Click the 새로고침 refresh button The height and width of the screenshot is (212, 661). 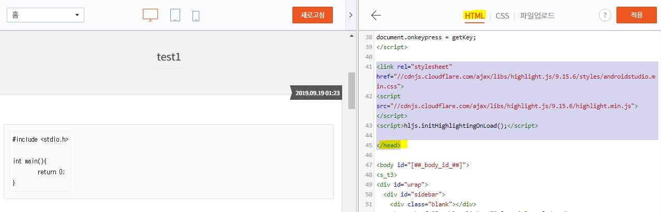point(313,15)
